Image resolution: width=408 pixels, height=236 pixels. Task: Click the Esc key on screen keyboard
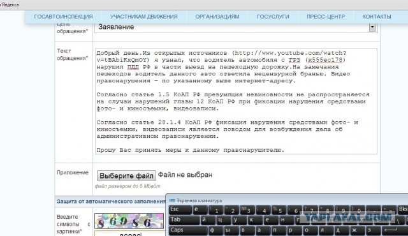(180, 210)
